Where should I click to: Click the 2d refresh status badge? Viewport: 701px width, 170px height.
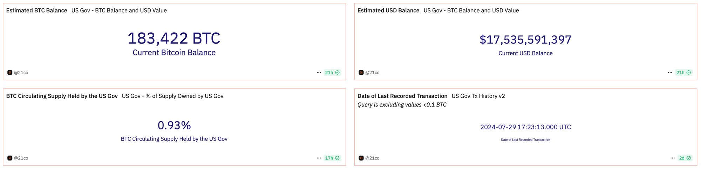coord(685,158)
